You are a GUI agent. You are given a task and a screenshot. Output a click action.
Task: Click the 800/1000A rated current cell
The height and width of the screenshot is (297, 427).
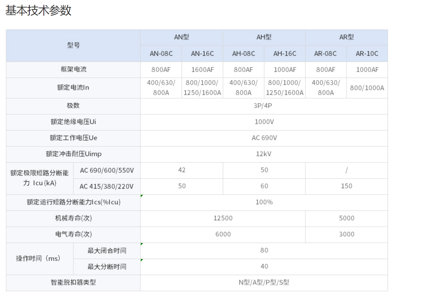(367, 88)
